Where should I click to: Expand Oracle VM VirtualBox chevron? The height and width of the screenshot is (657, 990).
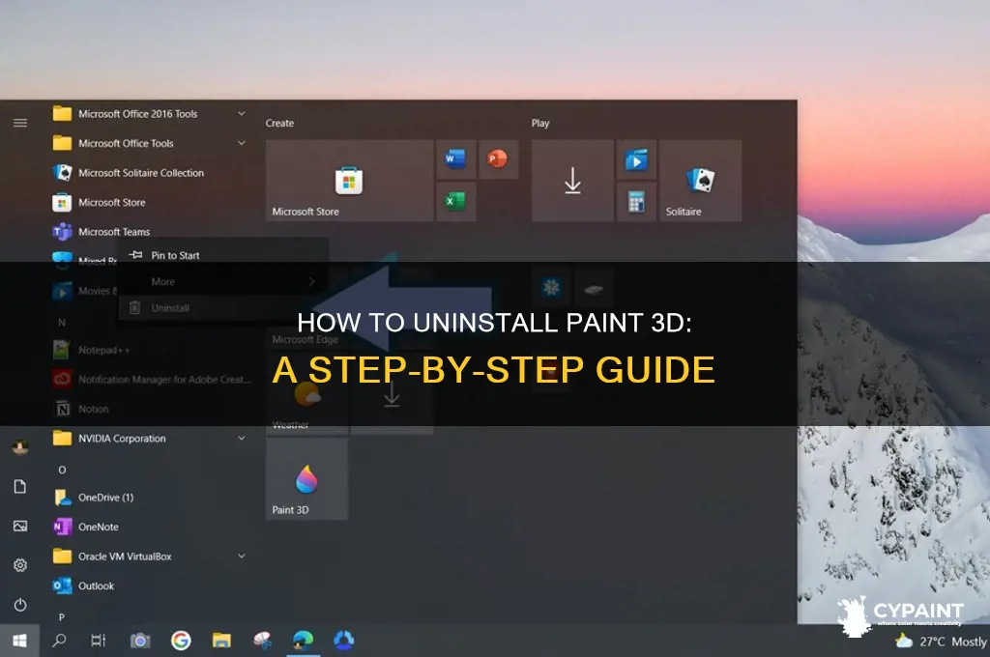(x=241, y=556)
